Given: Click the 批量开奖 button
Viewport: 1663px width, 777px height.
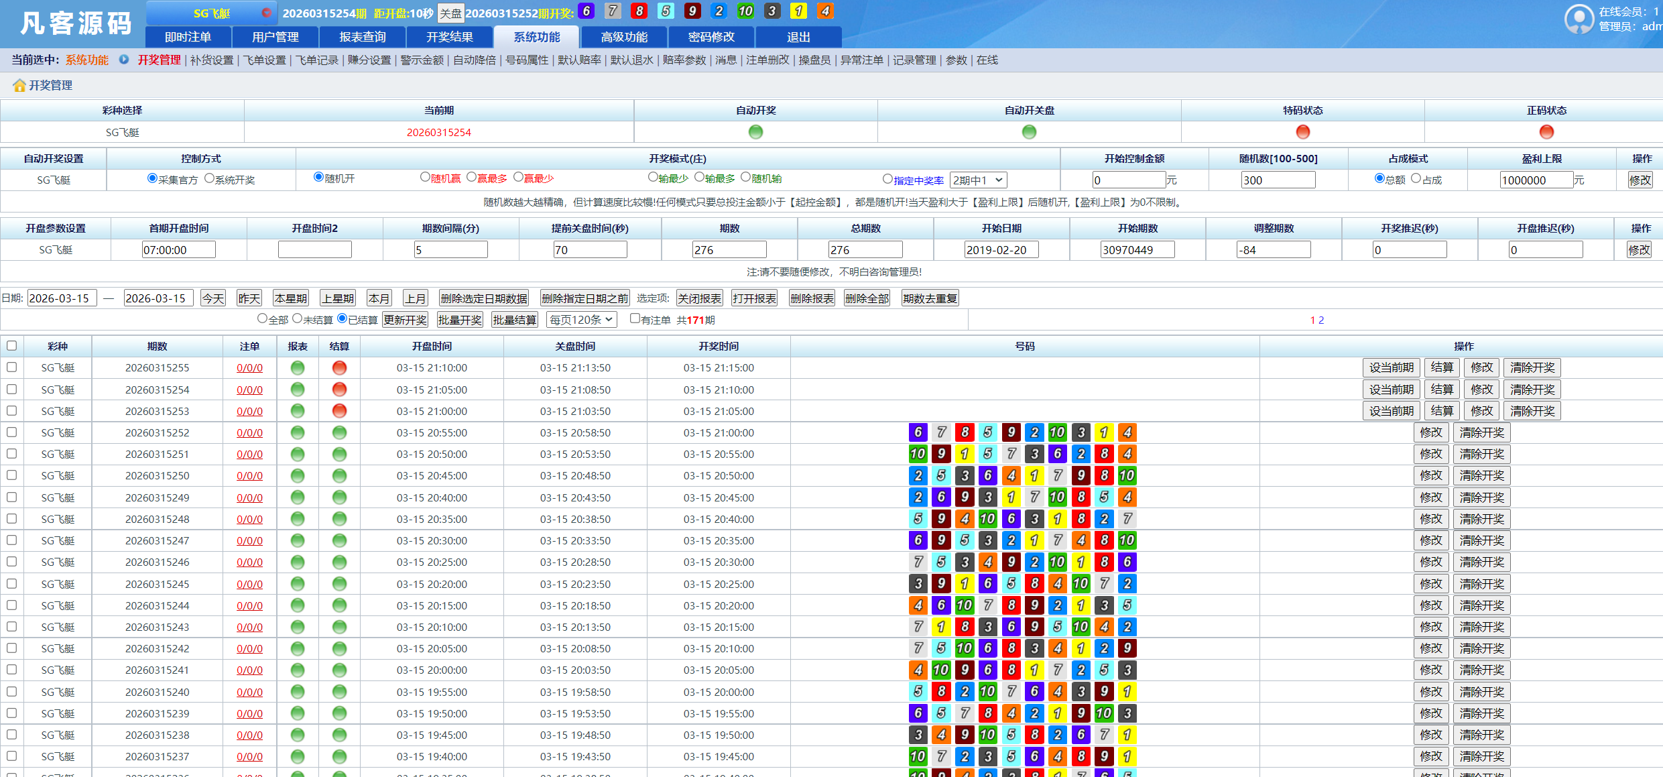Looking at the screenshot, I should click(460, 319).
